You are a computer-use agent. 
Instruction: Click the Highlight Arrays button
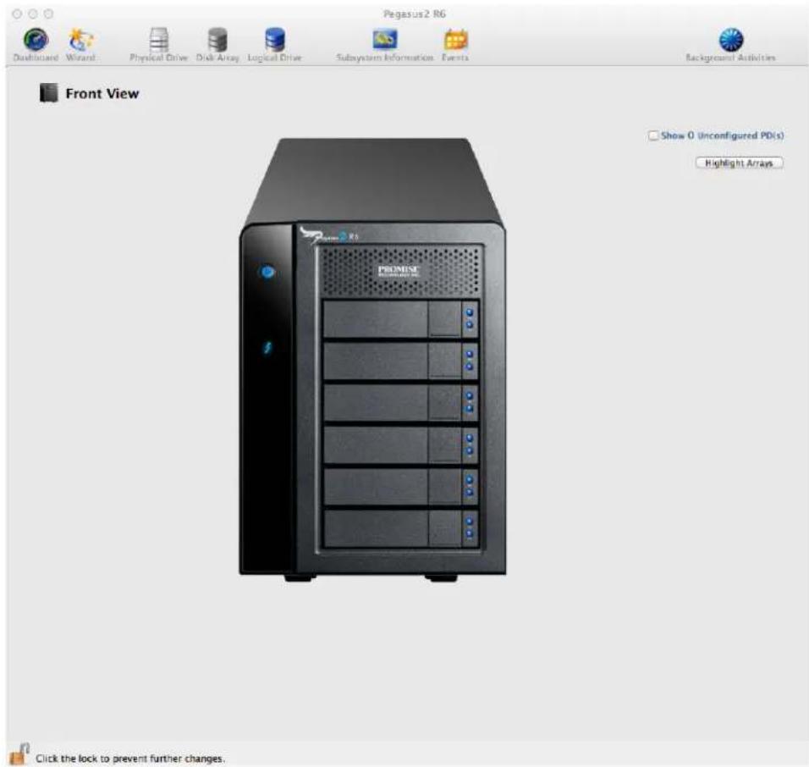pyautogui.click(x=739, y=163)
